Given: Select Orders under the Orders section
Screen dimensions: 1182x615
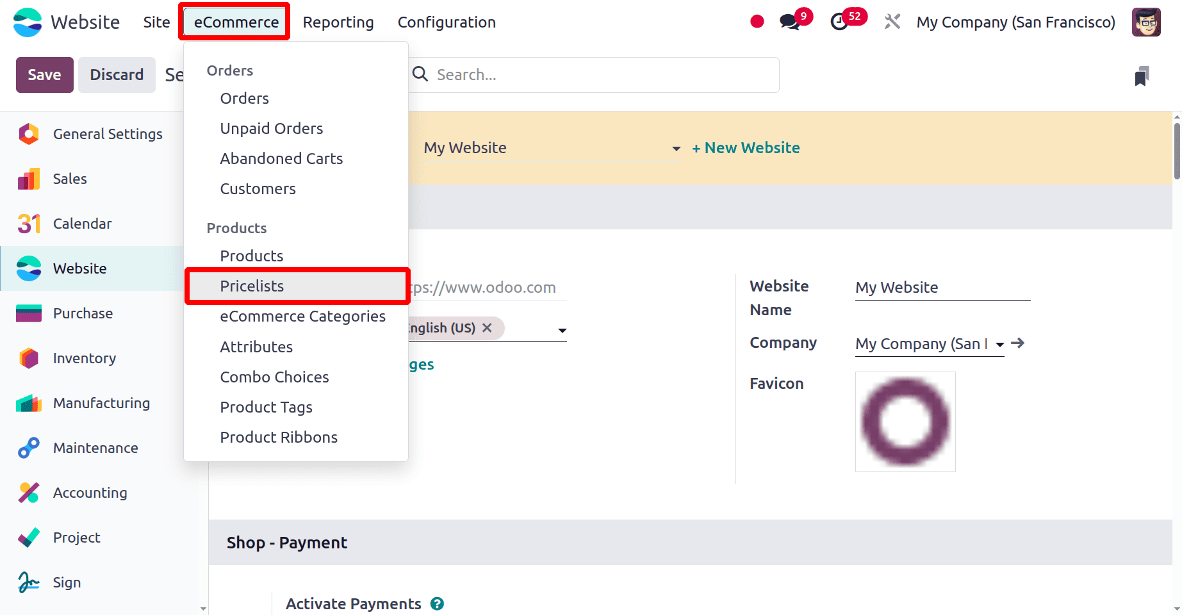Looking at the screenshot, I should click(296, 99).
